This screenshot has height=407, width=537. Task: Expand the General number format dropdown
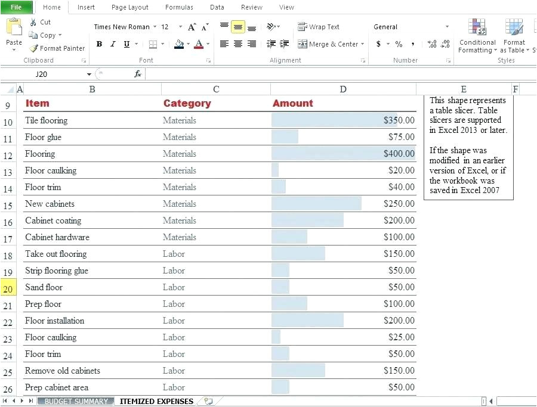447,27
